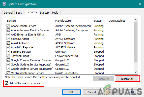
Task: Select Google Update Service (gupdate) name
Action: 31,64
